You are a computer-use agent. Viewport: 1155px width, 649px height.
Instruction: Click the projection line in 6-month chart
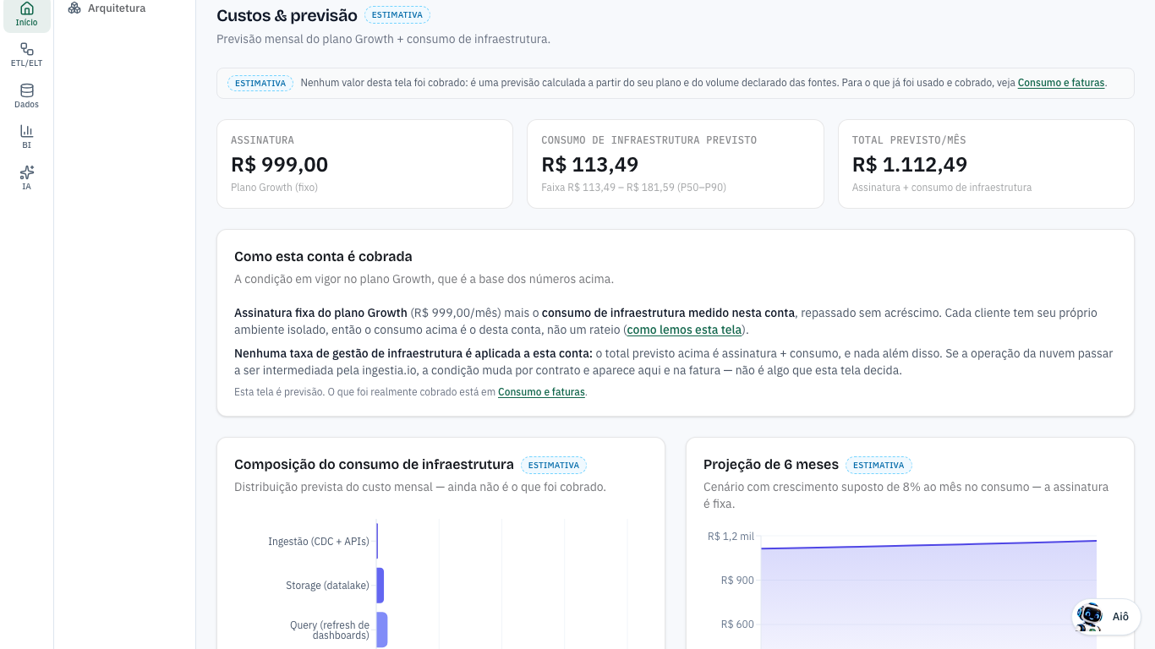tap(928, 545)
